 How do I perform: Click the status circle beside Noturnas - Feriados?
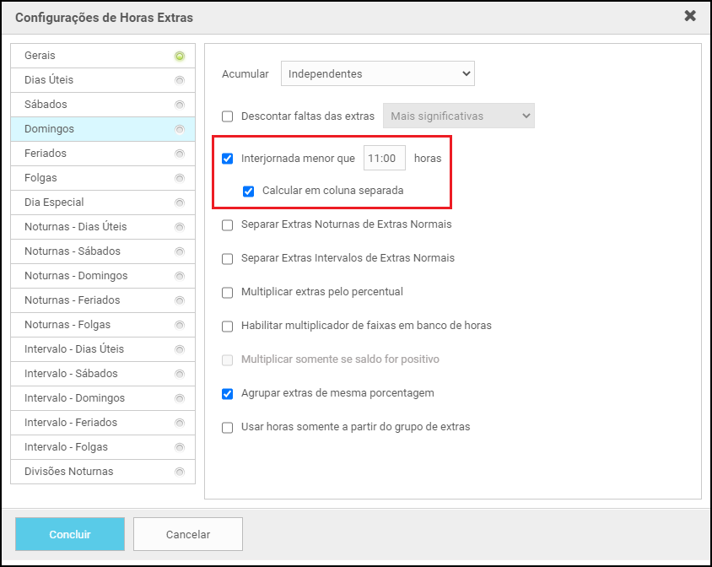point(179,301)
